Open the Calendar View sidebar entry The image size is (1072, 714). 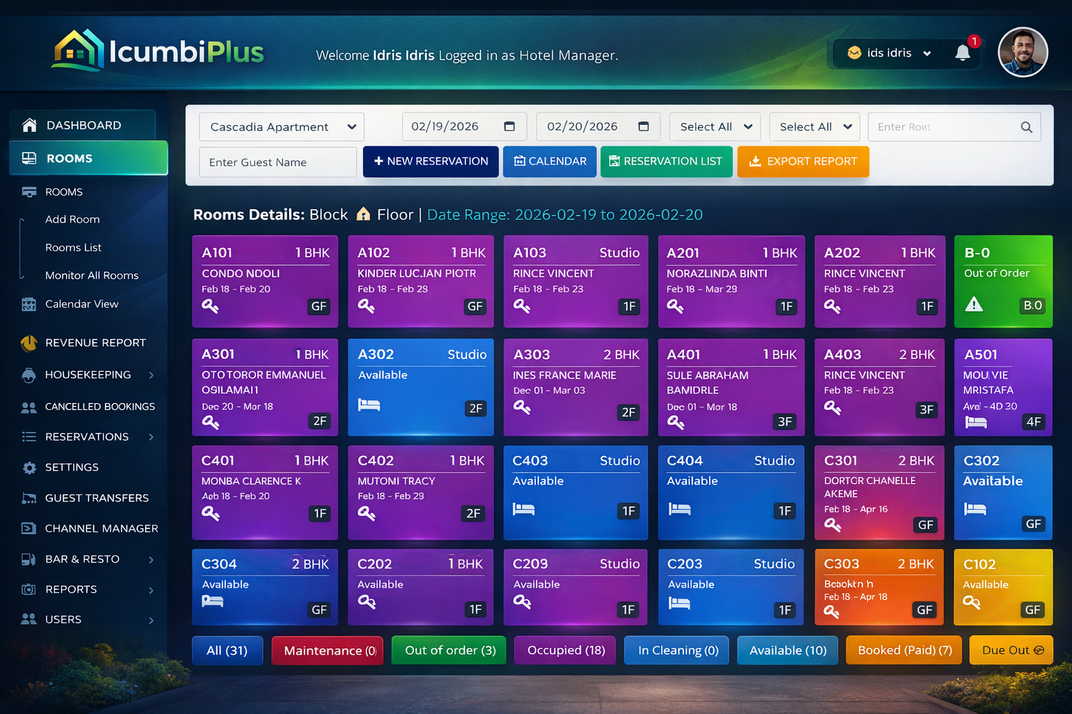82,304
